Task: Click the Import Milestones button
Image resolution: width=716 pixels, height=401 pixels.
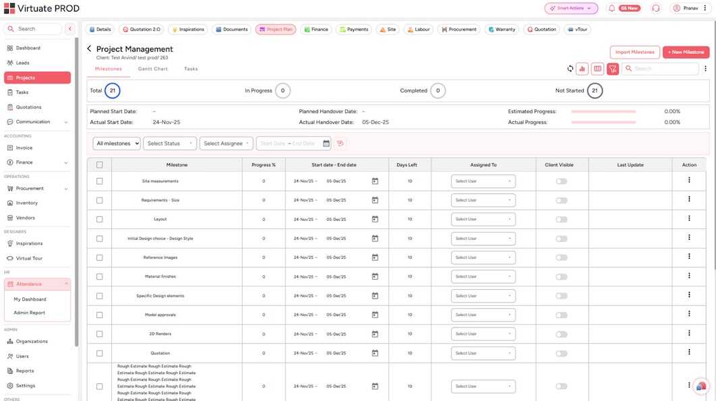Action: tap(634, 52)
